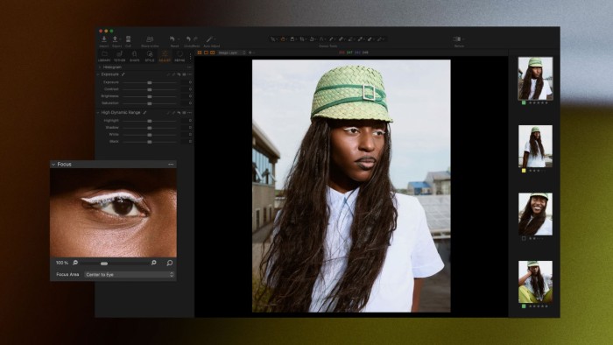Click the Contrast slider handle
The image size is (613, 345).
pos(150,89)
